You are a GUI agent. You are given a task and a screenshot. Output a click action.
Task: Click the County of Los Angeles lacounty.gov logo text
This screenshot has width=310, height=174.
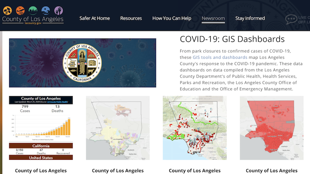point(33,20)
